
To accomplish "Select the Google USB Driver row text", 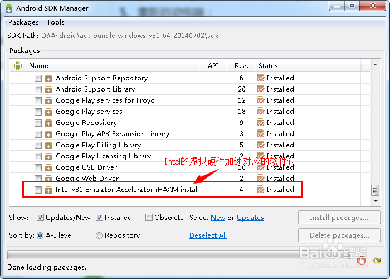I will 86,167.
